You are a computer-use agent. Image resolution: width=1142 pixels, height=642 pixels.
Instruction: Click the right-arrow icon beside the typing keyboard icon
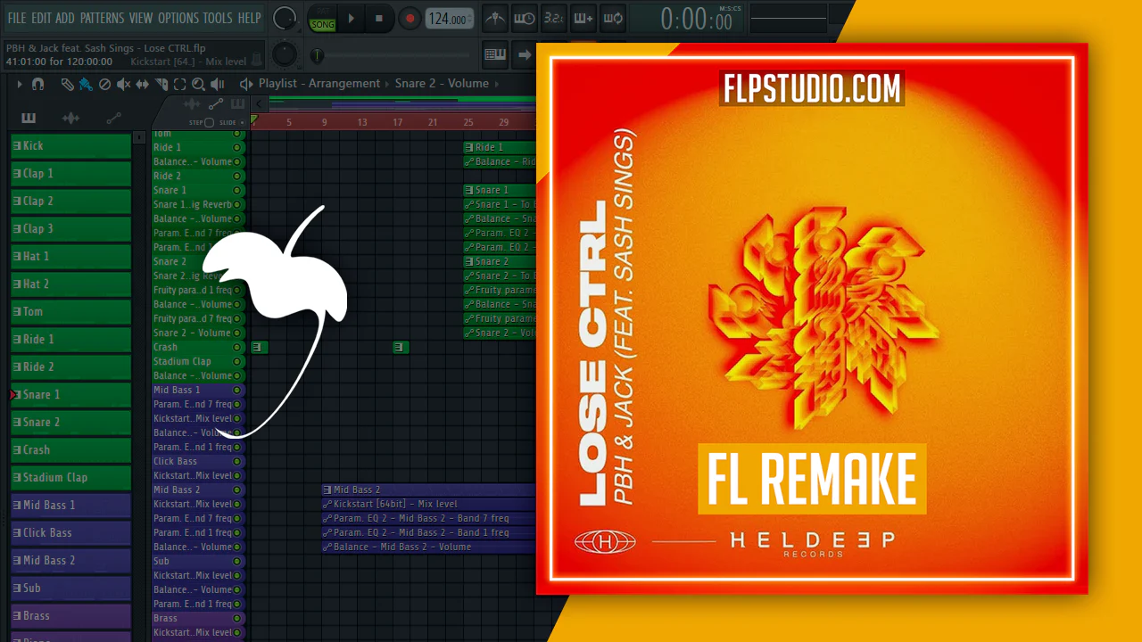point(523,54)
